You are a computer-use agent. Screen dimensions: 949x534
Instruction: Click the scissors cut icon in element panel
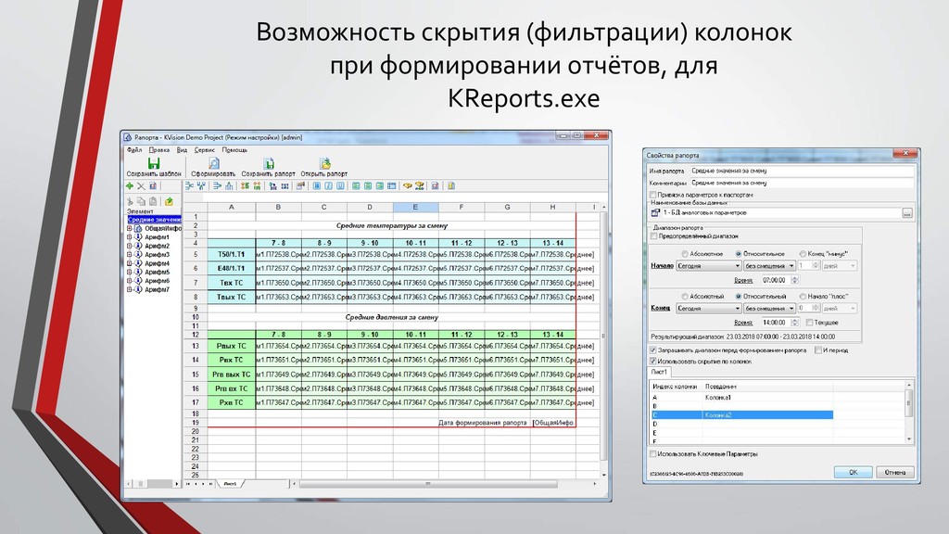pos(130,201)
